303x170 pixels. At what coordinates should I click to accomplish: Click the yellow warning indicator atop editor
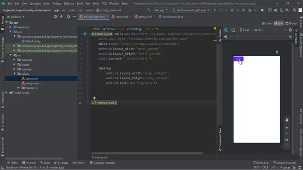(215, 28)
